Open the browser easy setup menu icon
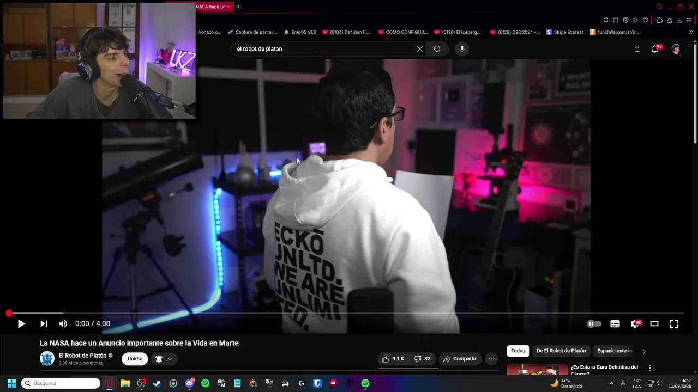The height and width of the screenshot is (392, 698). coord(689,20)
